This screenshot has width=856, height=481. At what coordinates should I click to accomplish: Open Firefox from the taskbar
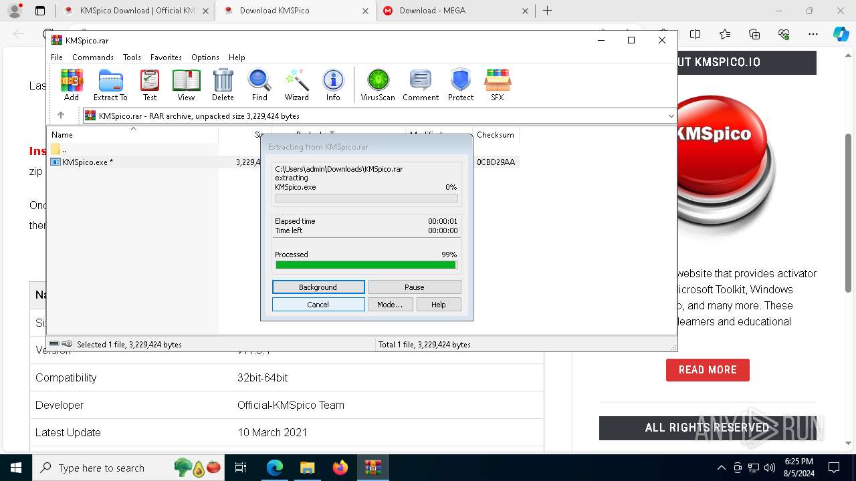point(340,468)
